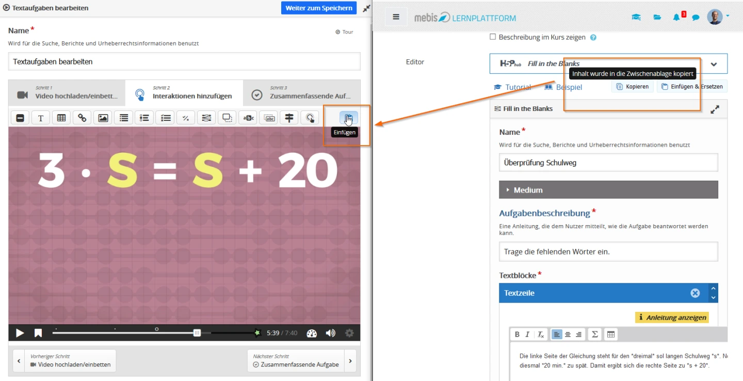This screenshot has width=743, height=381.
Task: Open mebis hamburger menu
Action: 396,17
